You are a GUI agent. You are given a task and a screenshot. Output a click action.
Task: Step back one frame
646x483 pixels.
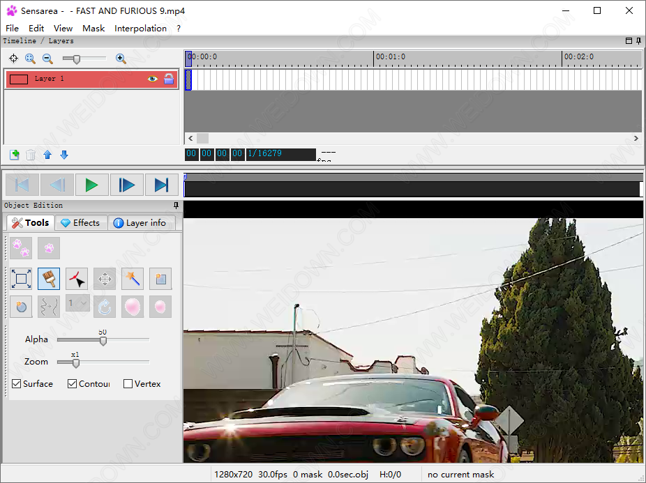(x=57, y=185)
